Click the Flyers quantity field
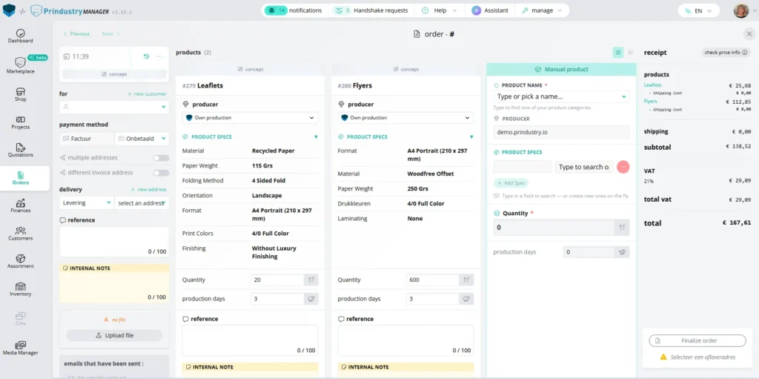The height and width of the screenshot is (379, 759). pos(432,280)
